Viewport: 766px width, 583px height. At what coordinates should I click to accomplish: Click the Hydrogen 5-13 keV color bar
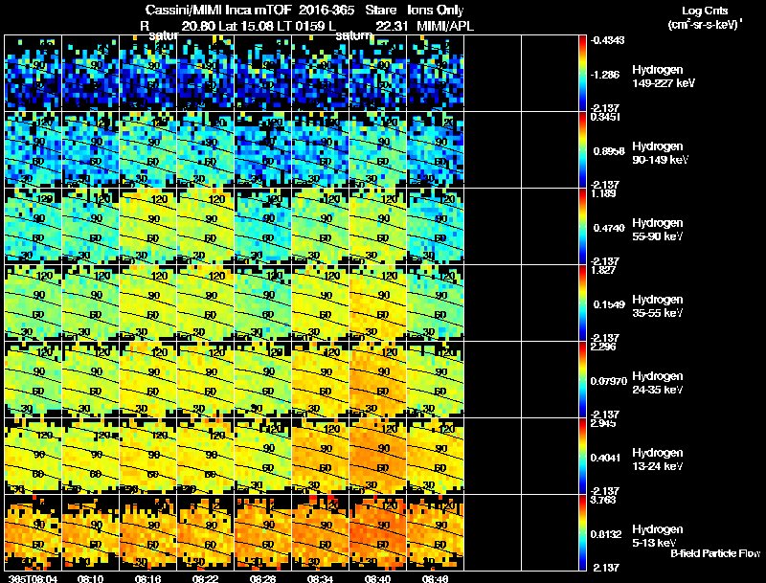pyautogui.click(x=582, y=533)
